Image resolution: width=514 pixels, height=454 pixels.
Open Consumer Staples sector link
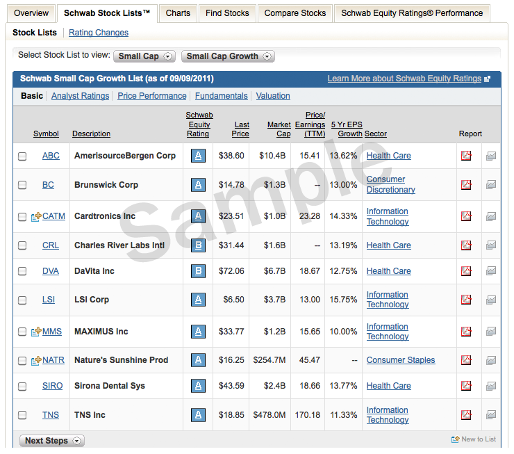(x=401, y=360)
